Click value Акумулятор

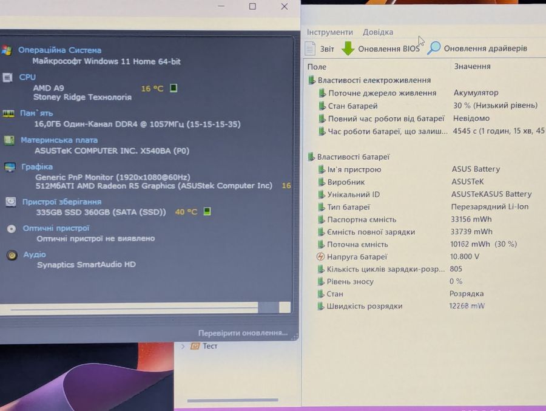[476, 93]
